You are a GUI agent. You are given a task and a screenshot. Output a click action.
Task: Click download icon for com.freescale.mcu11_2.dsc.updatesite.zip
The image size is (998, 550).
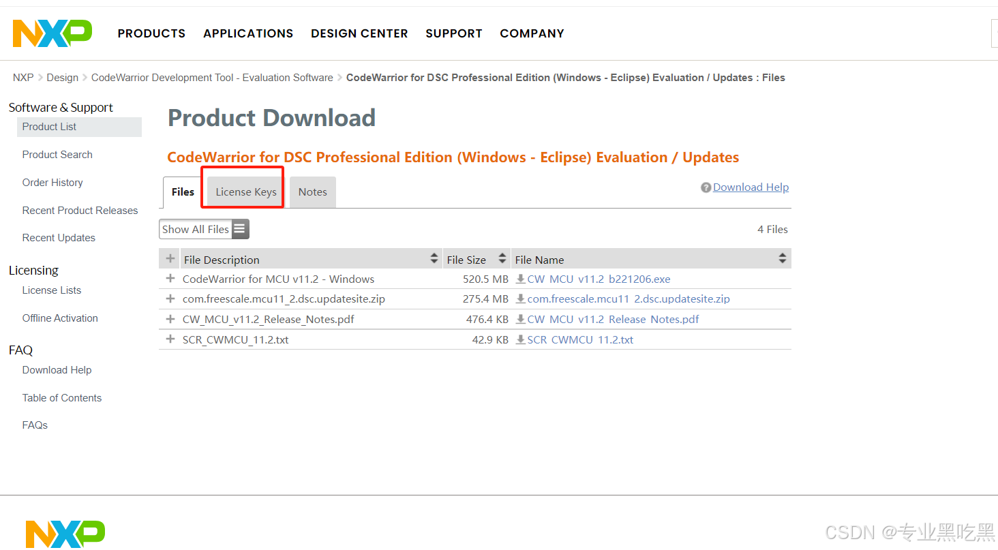(x=521, y=299)
